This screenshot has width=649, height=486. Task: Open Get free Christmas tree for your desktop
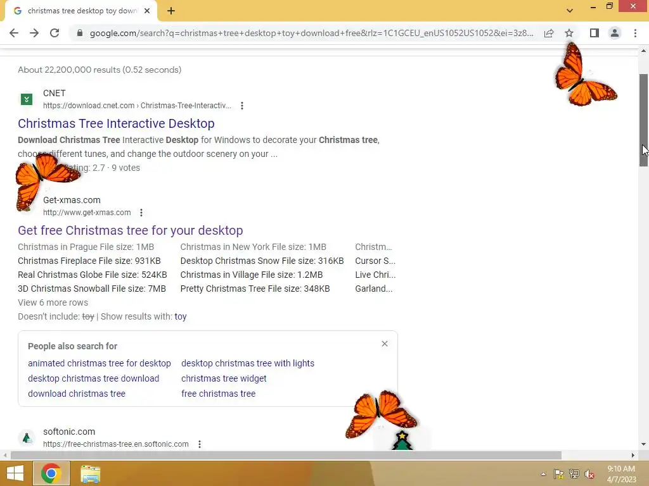(131, 230)
